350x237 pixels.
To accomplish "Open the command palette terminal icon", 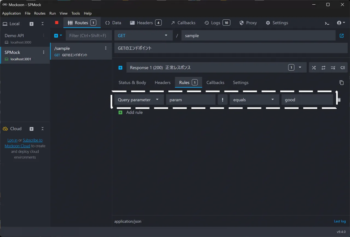I will [x=327, y=23].
